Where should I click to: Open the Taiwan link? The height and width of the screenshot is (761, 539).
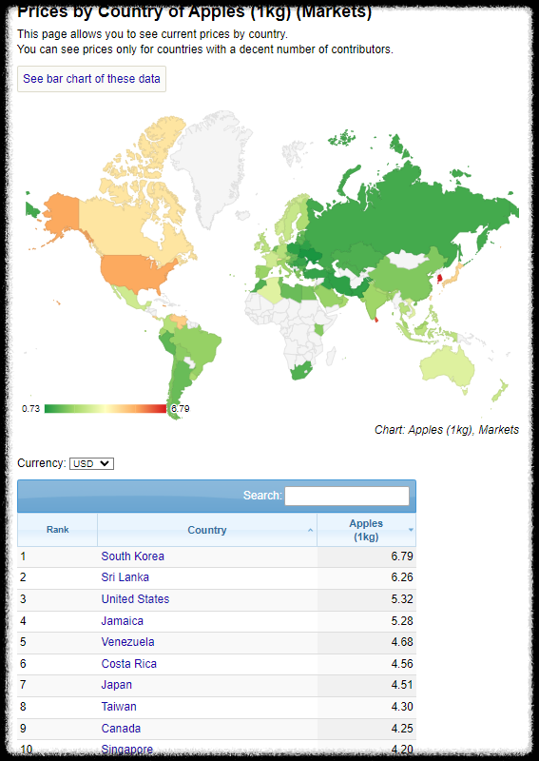119,706
